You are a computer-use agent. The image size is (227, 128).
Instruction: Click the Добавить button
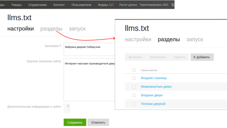point(202,57)
